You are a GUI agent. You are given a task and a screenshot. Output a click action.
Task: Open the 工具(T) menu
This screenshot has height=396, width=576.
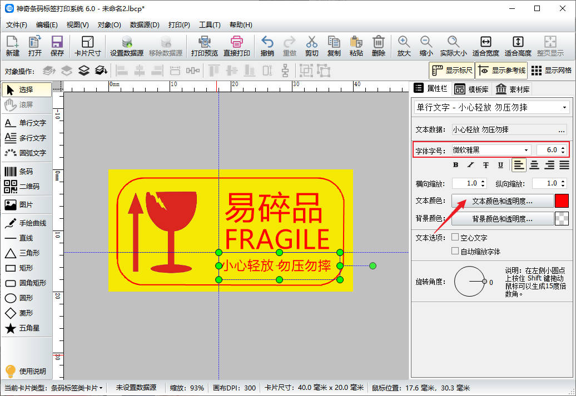point(210,25)
